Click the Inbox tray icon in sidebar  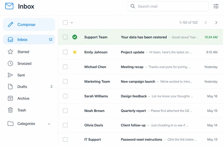click(10, 39)
